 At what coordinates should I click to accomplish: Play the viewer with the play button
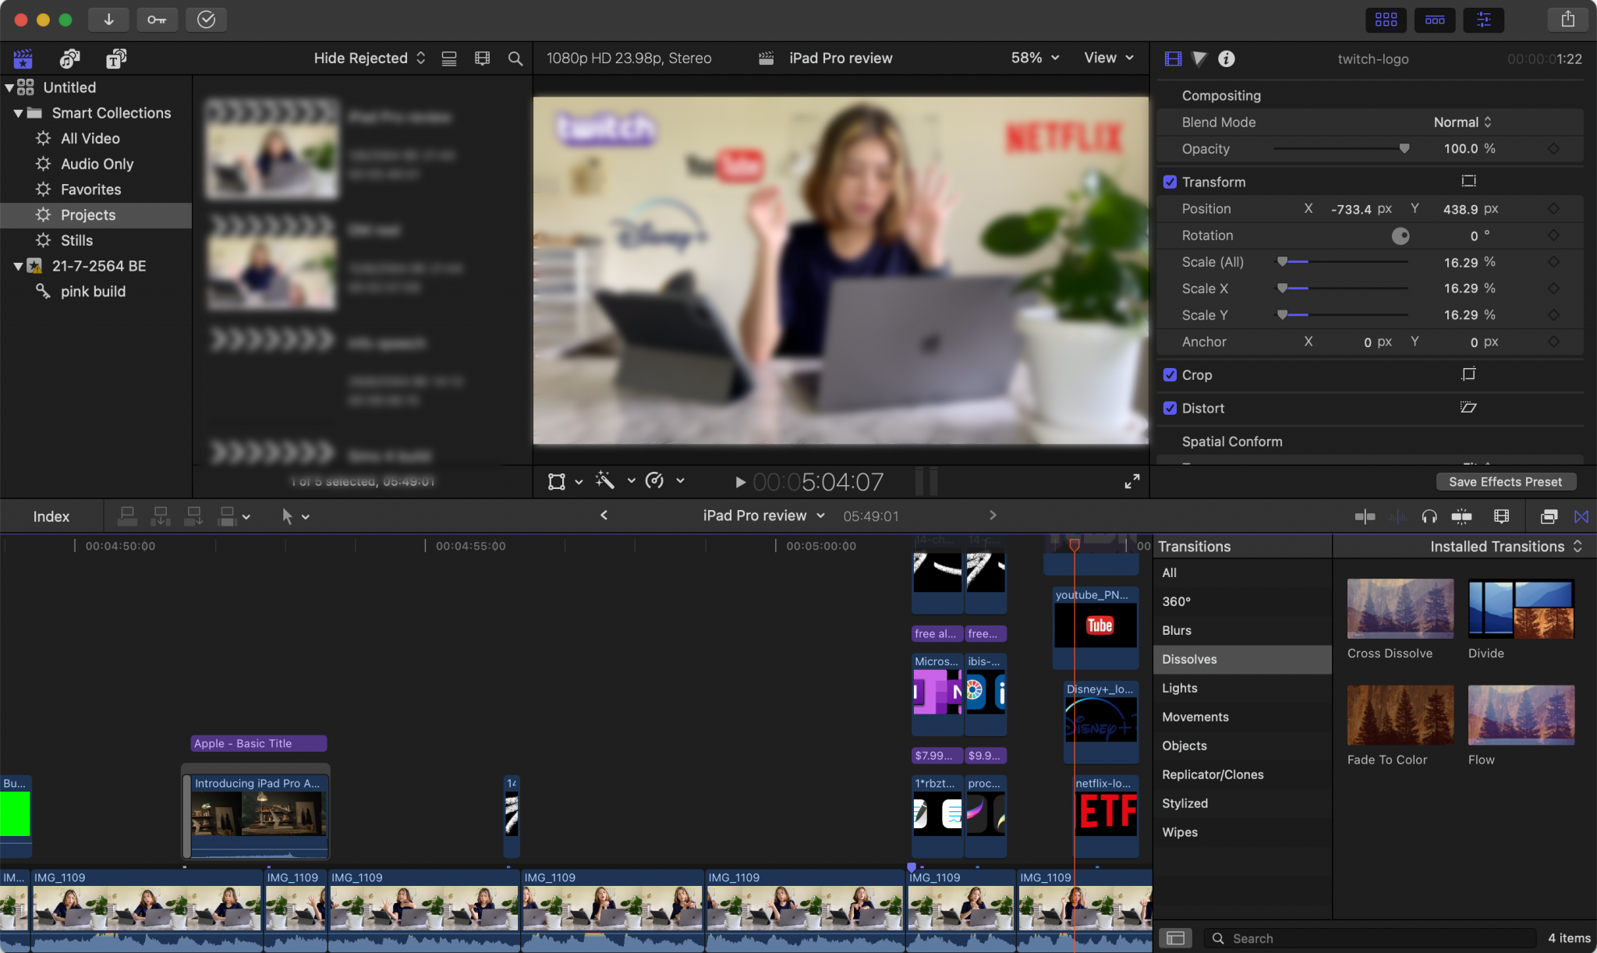coord(740,483)
